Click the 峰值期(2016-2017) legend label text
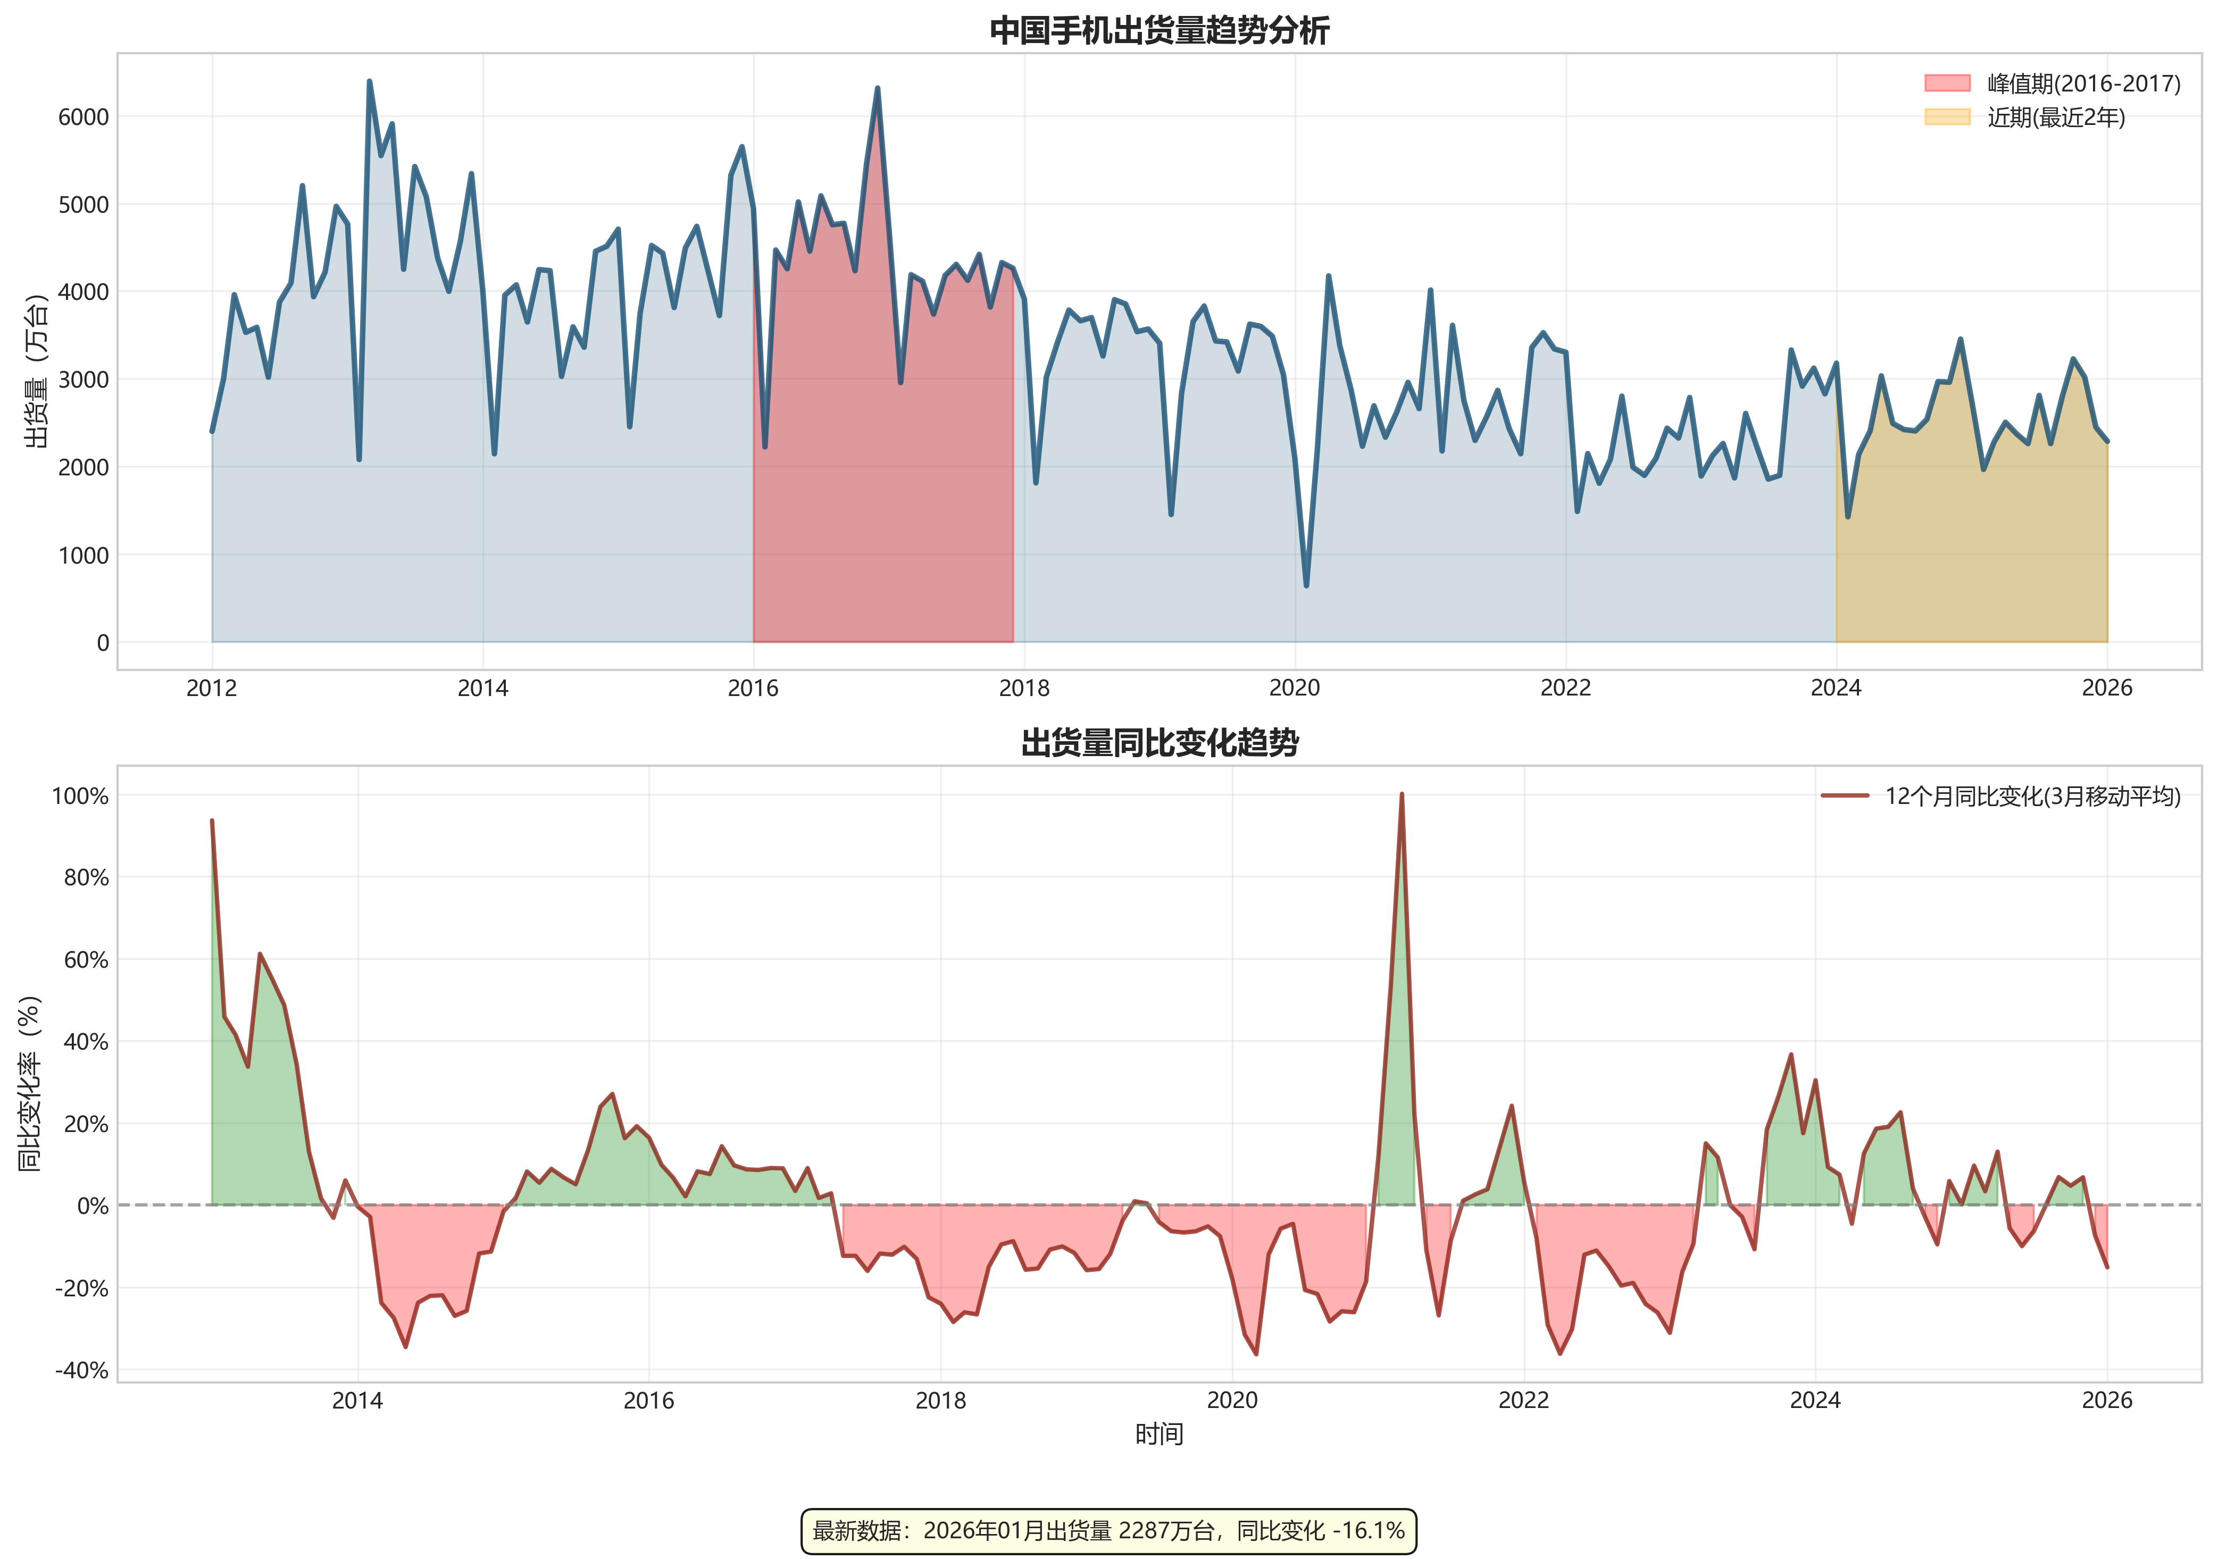This screenshot has height=1559, width=2218. [2084, 84]
